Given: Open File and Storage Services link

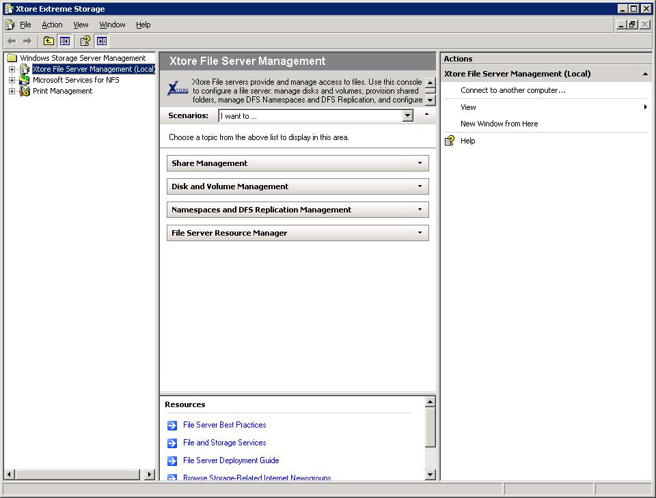Looking at the screenshot, I should (x=224, y=443).
